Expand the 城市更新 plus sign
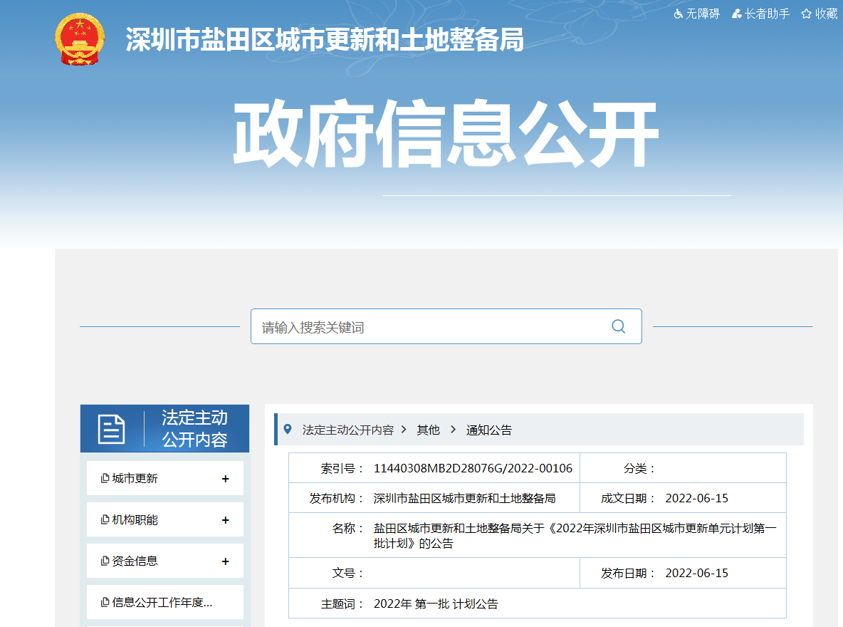The height and width of the screenshot is (627, 843). click(x=225, y=479)
